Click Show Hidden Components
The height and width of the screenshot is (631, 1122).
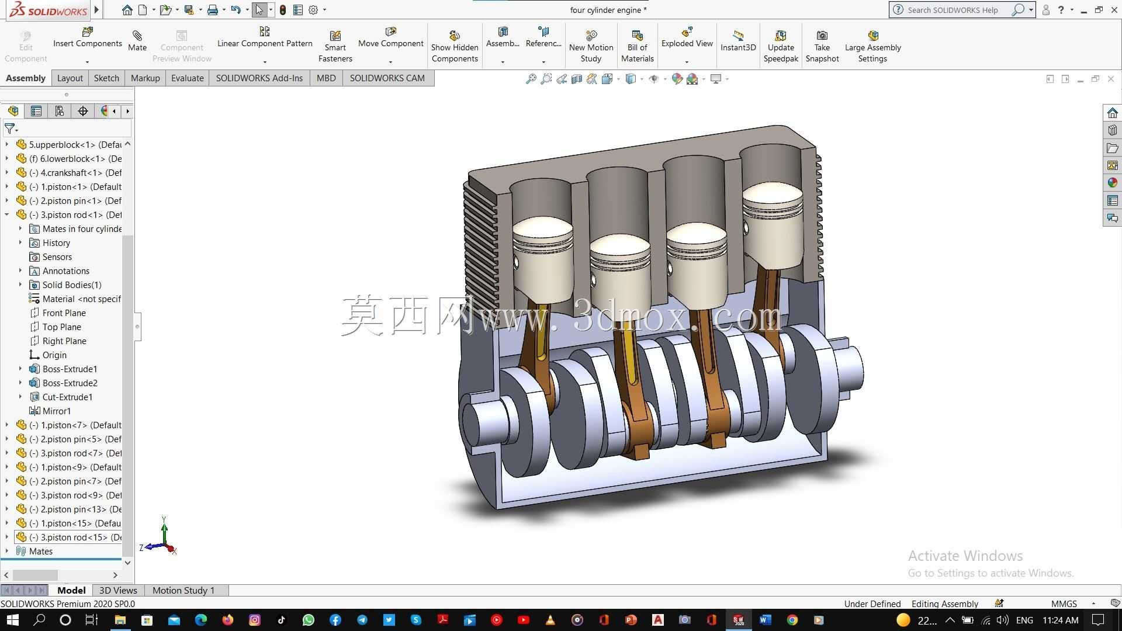pyautogui.click(x=455, y=46)
